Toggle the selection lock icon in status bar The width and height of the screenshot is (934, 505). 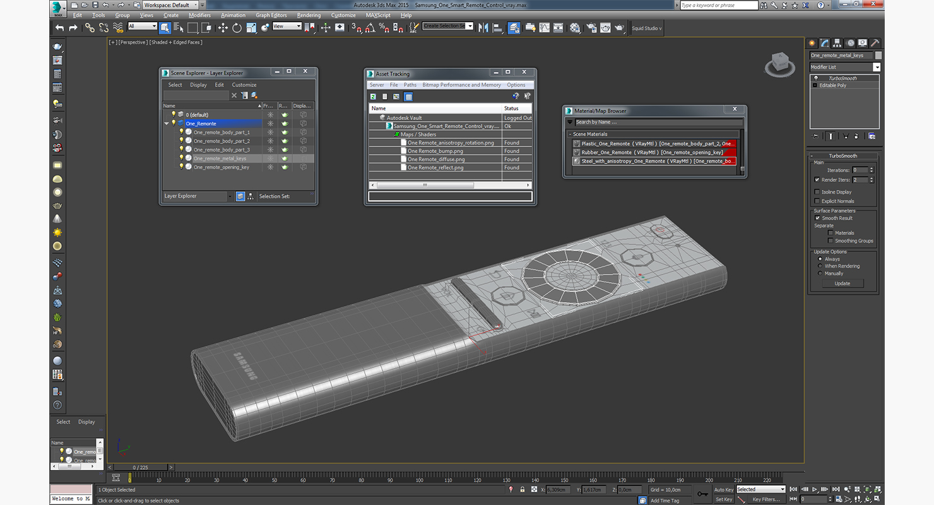tap(522, 489)
